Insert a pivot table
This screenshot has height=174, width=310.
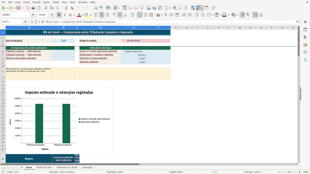[x=160, y=8]
